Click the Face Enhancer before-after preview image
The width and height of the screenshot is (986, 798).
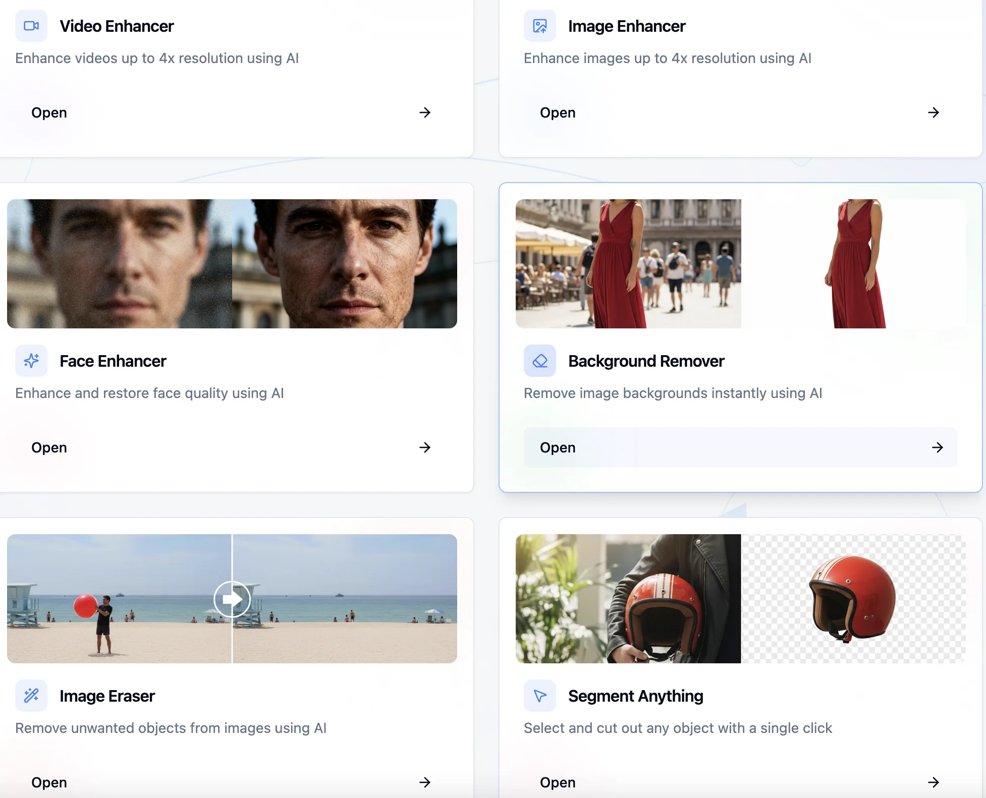pyautogui.click(x=232, y=264)
